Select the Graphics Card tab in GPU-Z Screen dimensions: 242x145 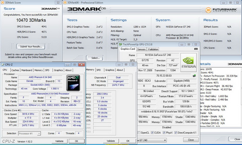(128, 49)
